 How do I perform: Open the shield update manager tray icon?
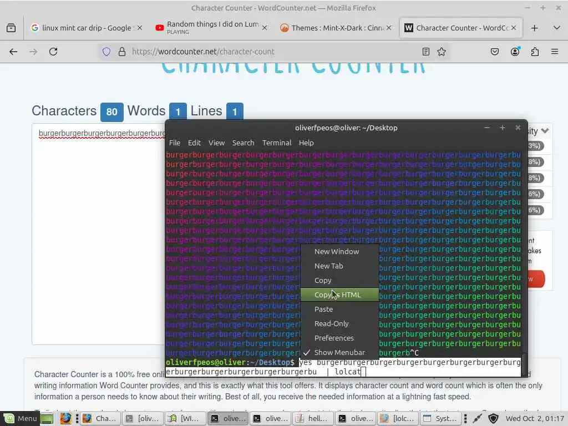(493, 419)
